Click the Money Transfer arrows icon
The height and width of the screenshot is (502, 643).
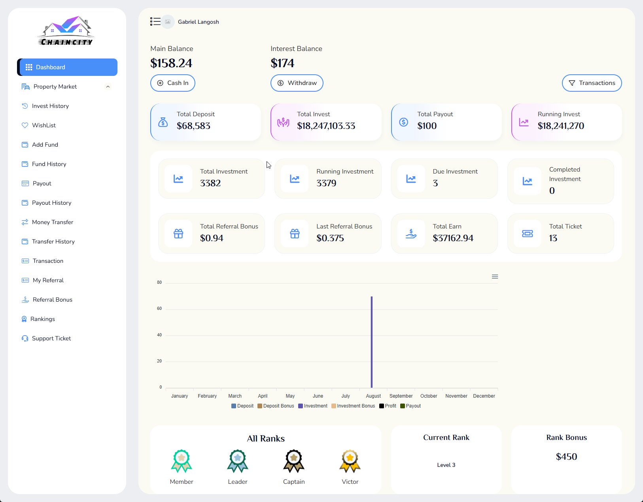(x=25, y=222)
